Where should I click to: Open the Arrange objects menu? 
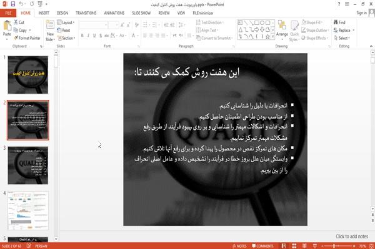tap(282, 31)
